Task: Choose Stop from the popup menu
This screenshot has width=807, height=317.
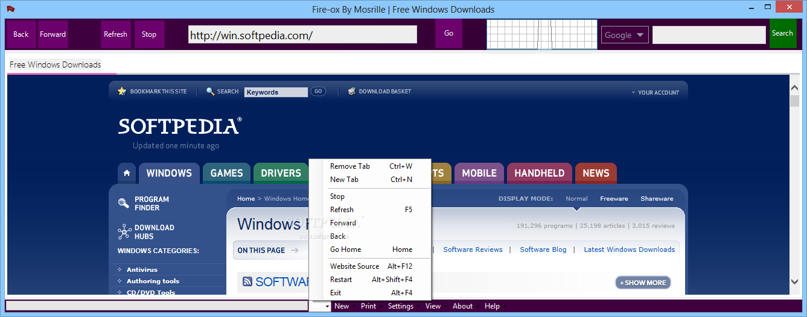Action: (x=370, y=196)
